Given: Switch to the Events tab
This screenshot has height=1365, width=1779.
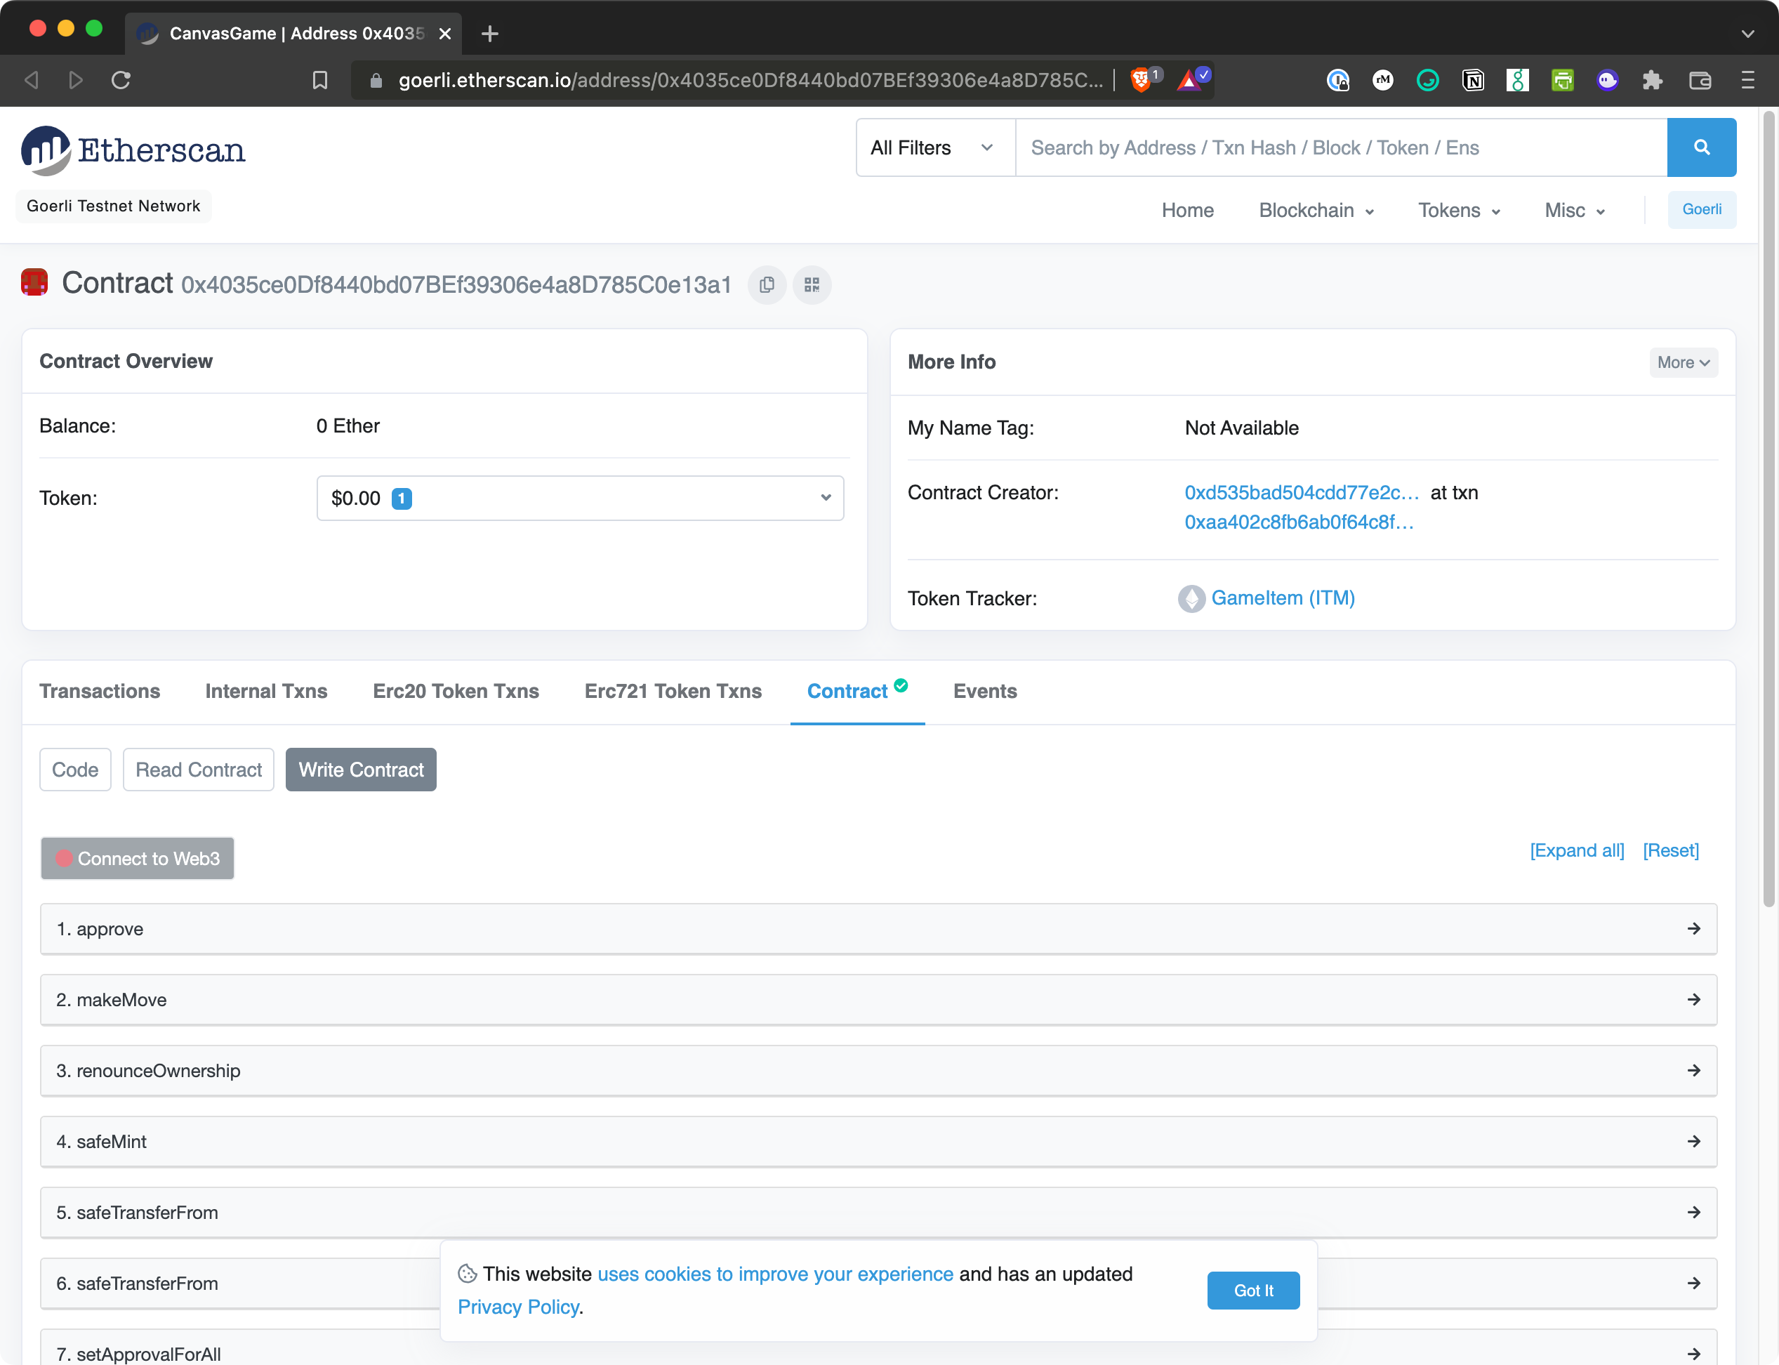Looking at the screenshot, I should [984, 692].
